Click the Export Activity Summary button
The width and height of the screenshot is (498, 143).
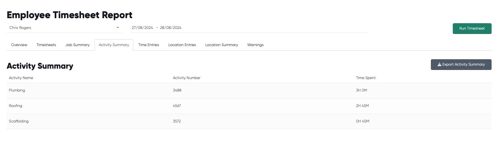click(461, 65)
